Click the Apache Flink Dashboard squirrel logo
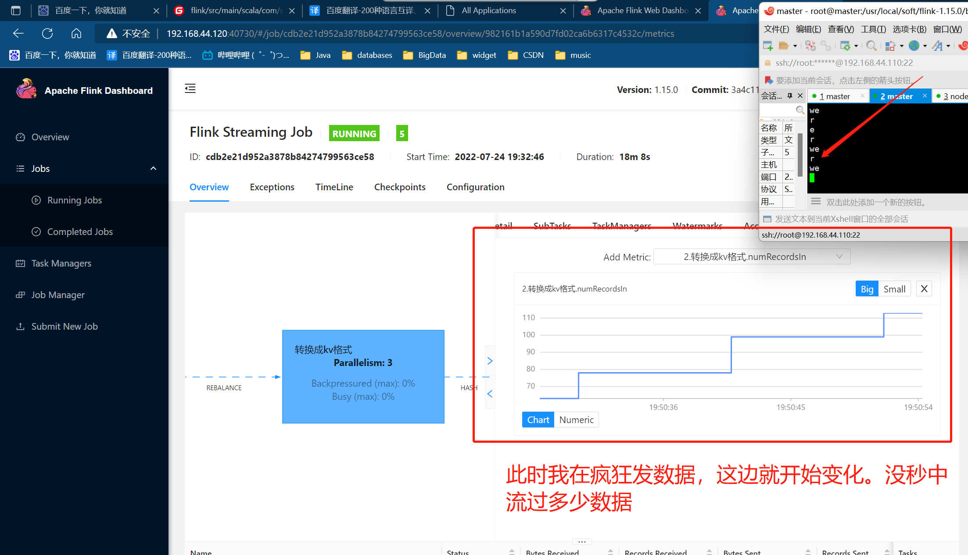Viewport: 968px width, 555px height. coord(26,89)
